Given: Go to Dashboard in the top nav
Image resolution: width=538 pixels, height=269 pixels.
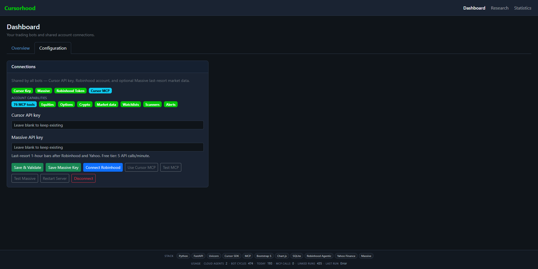Looking at the screenshot, I should tap(474, 8).
